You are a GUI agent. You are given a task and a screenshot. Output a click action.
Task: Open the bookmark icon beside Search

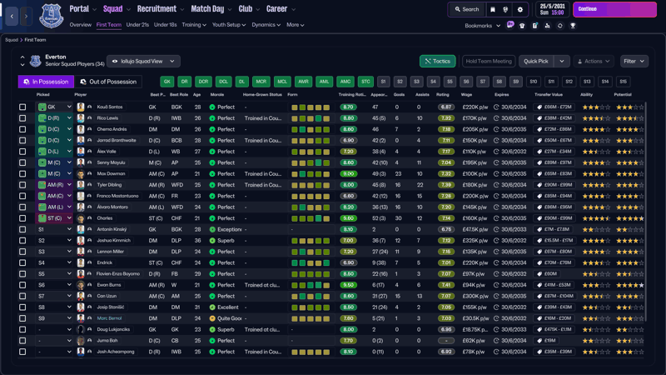pos(493,9)
